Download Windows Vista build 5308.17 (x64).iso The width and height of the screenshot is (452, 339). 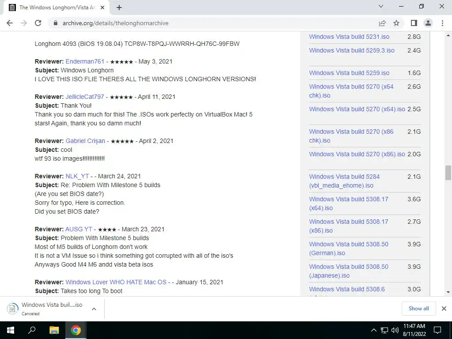pos(349,203)
